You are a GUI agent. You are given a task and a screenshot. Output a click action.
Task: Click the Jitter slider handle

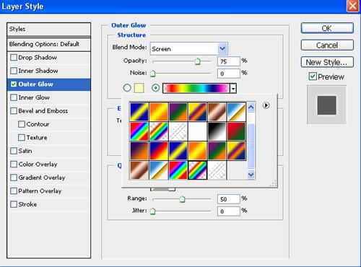(152, 211)
